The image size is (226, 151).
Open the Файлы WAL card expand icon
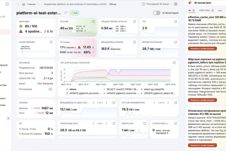coord(145,123)
